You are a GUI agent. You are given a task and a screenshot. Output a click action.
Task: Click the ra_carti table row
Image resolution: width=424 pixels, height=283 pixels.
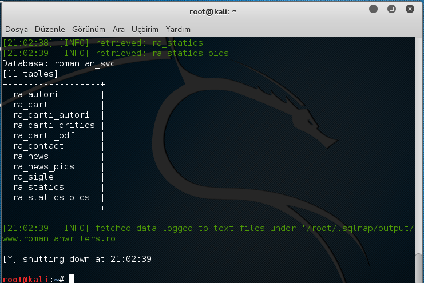33,105
